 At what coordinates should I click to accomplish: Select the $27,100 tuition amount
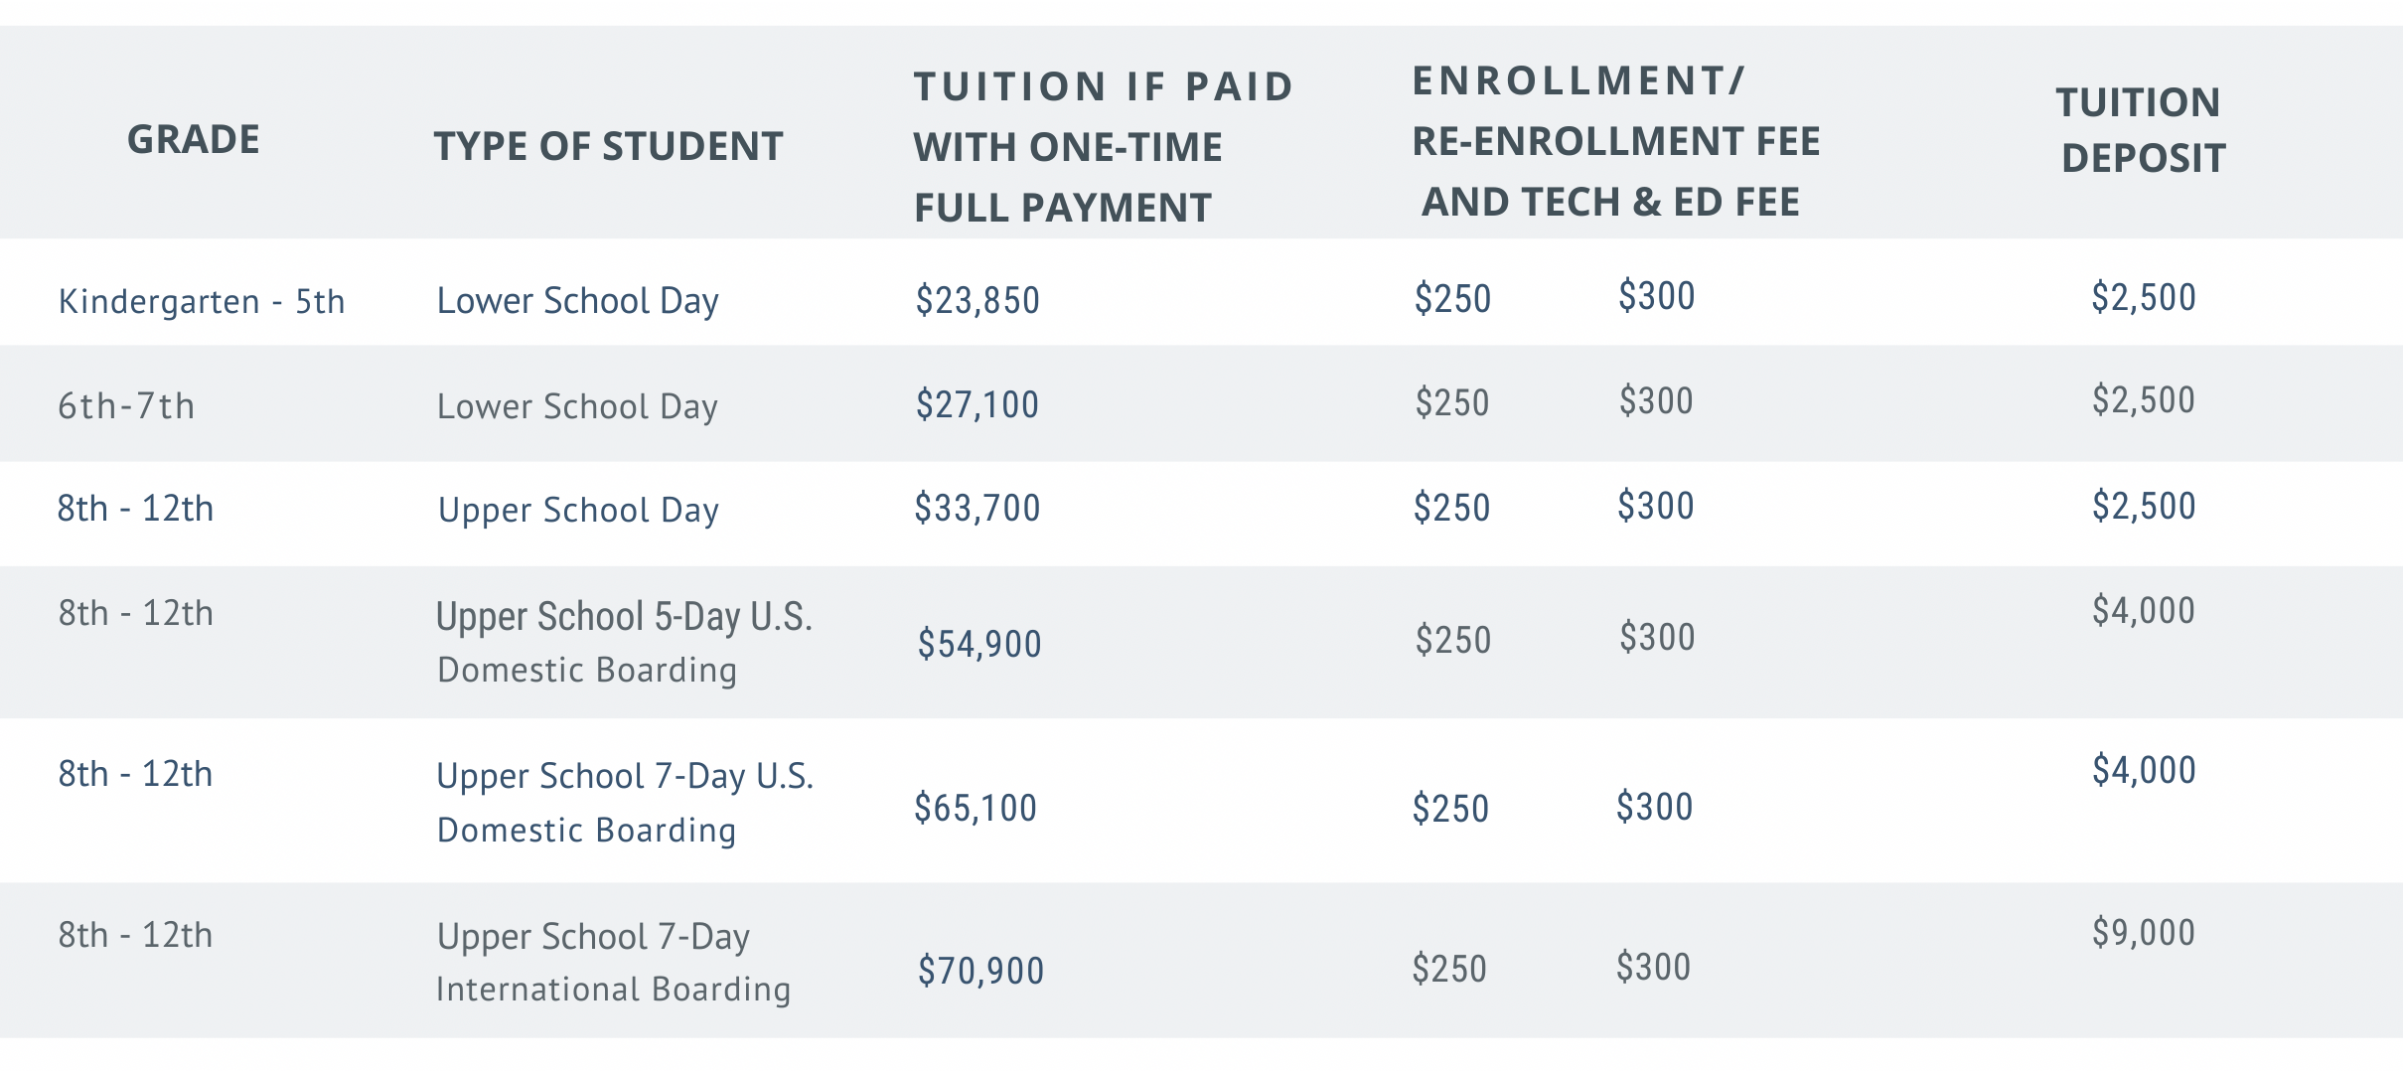(x=977, y=405)
